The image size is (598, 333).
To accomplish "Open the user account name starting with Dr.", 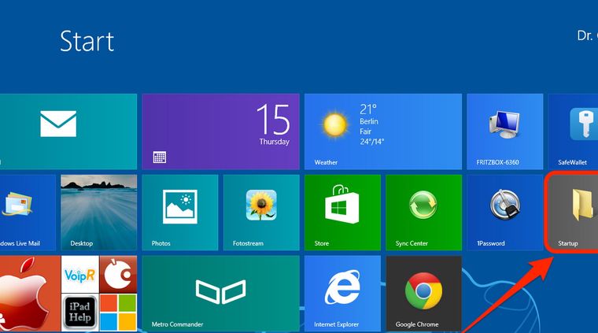I will pos(587,36).
